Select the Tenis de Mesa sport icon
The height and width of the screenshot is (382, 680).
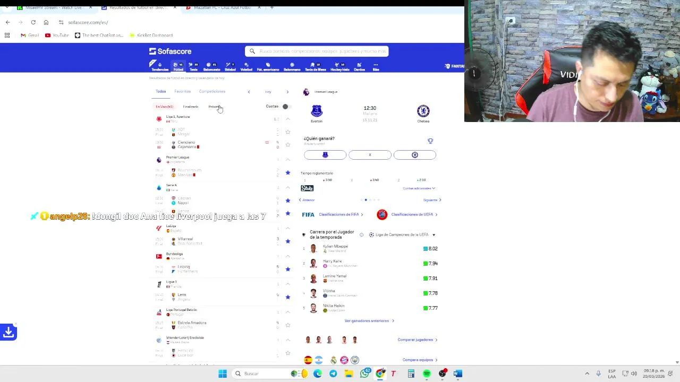315,67
